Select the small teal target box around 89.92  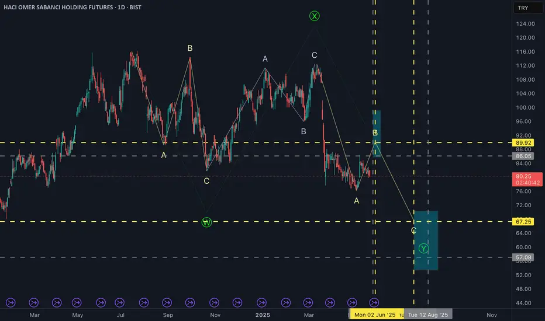[377, 134]
